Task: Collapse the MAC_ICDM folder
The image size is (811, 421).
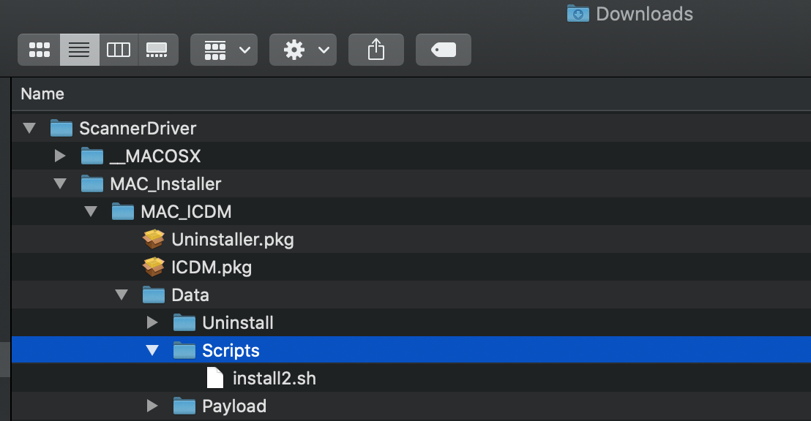Action: pyautogui.click(x=91, y=212)
